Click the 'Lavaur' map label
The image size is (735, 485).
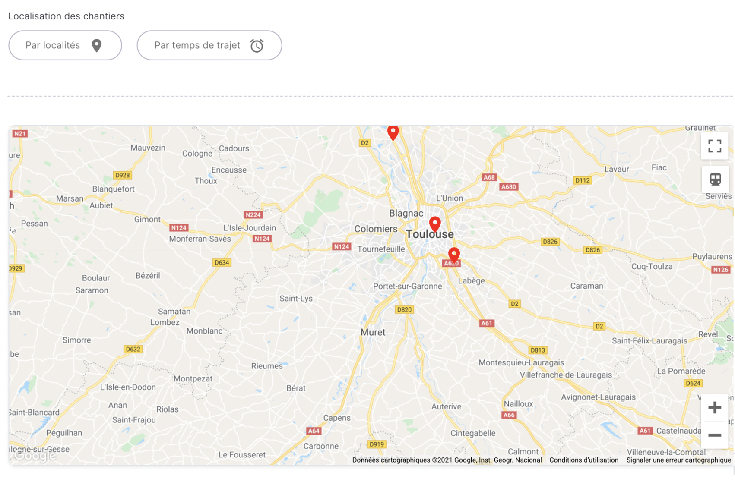617,169
